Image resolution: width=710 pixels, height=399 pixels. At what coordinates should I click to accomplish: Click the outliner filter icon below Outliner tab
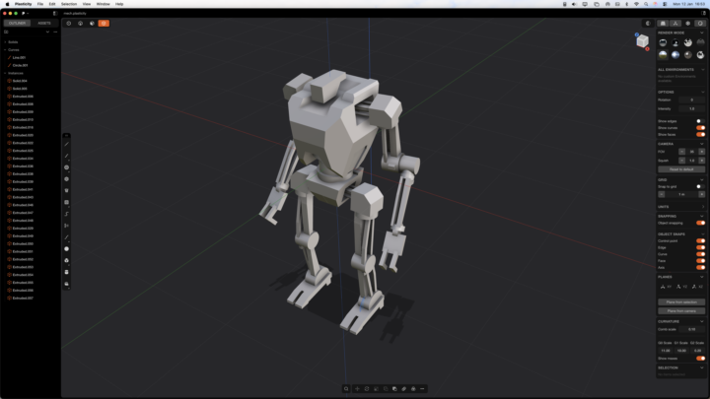6,33
